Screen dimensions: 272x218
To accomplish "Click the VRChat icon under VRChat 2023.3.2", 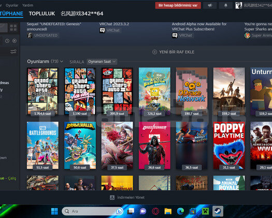I will click(x=102, y=30).
